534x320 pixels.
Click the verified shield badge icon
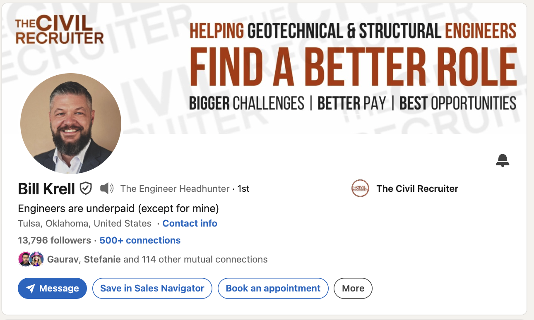coord(86,188)
